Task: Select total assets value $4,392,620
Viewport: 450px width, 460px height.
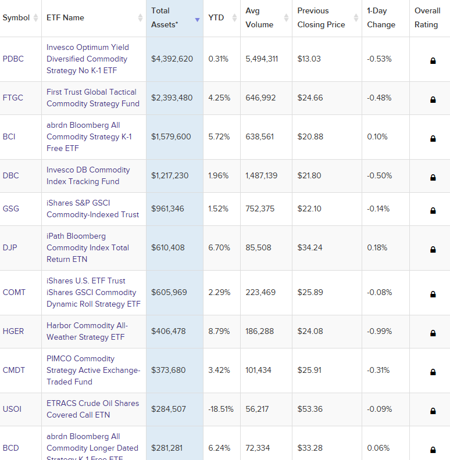Action: (172, 59)
